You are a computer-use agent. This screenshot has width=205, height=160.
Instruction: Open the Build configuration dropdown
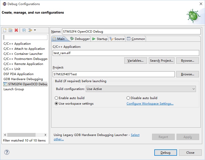(141, 89)
